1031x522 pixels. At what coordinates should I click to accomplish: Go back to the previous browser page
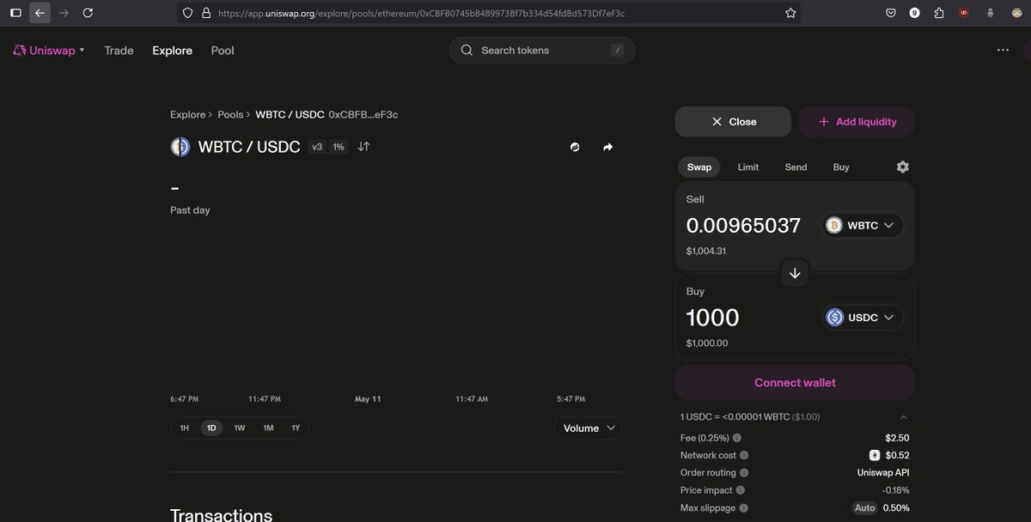(x=40, y=13)
